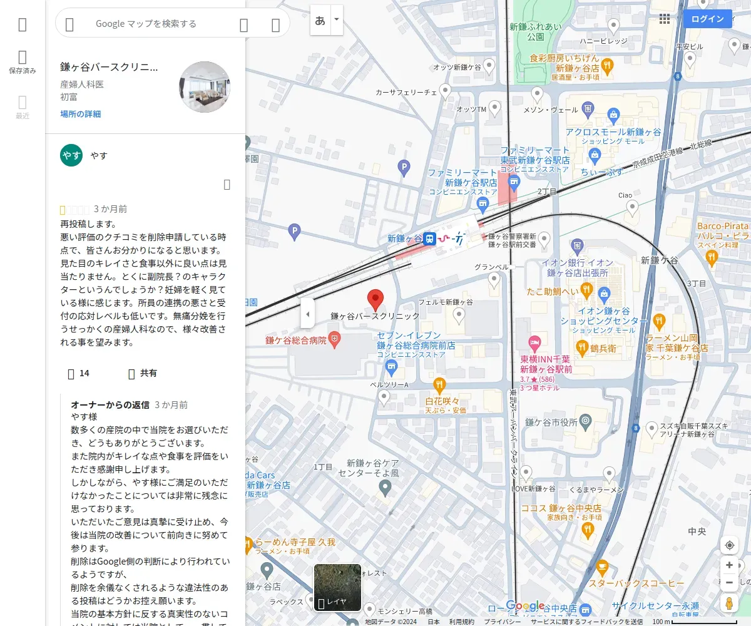Collapse the side panel arrow
Screen dimensions: 751x626
(307, 314)
